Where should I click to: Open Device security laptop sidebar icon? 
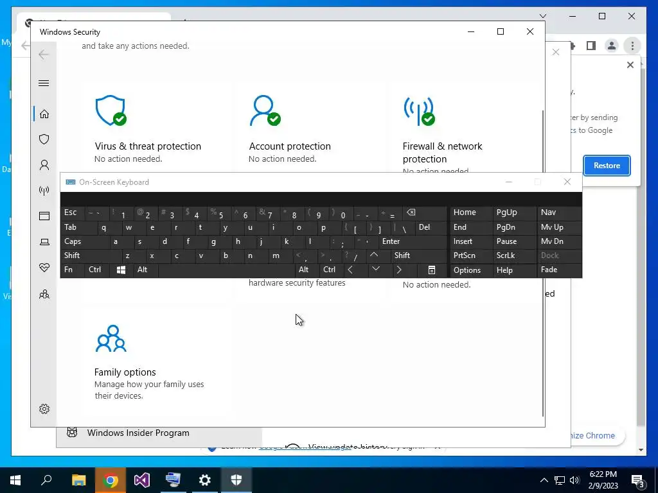click(x=44, y=242)
